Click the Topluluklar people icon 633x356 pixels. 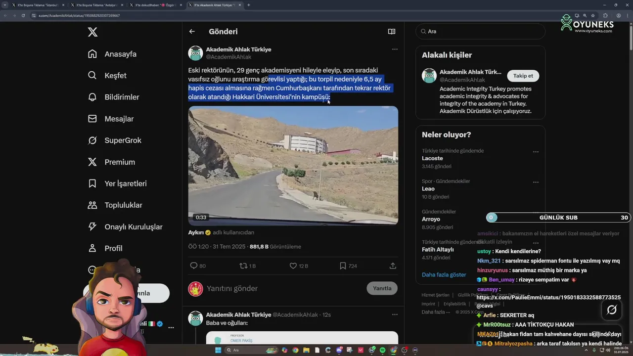(92, 205)
